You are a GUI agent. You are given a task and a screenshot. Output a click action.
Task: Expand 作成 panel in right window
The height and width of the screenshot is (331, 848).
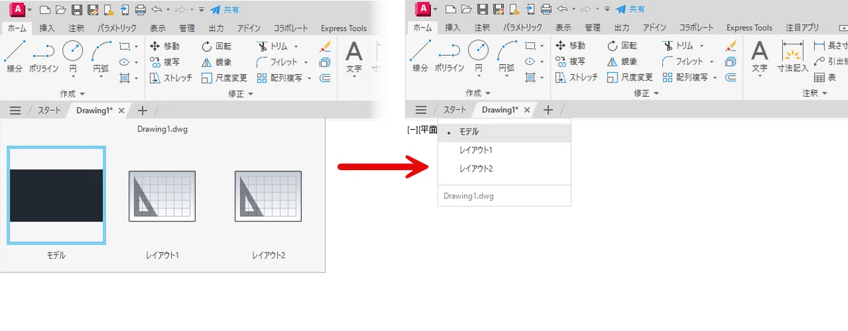pos(478,93)
